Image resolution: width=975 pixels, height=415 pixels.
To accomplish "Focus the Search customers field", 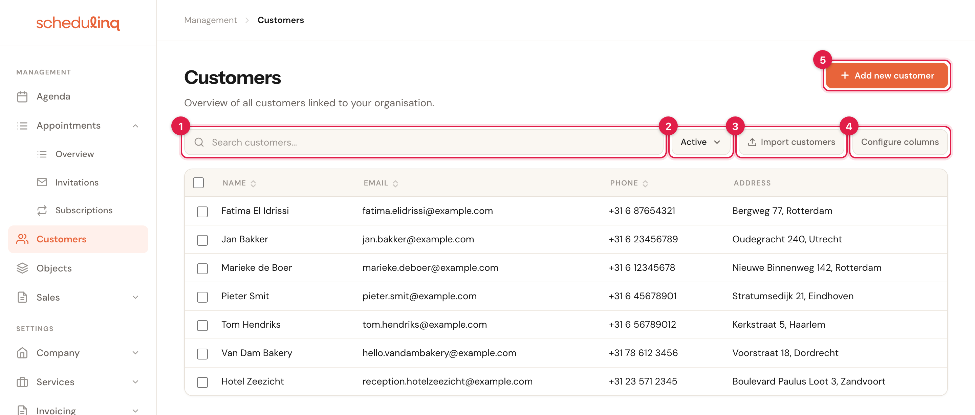I will (x=424, y=142).
